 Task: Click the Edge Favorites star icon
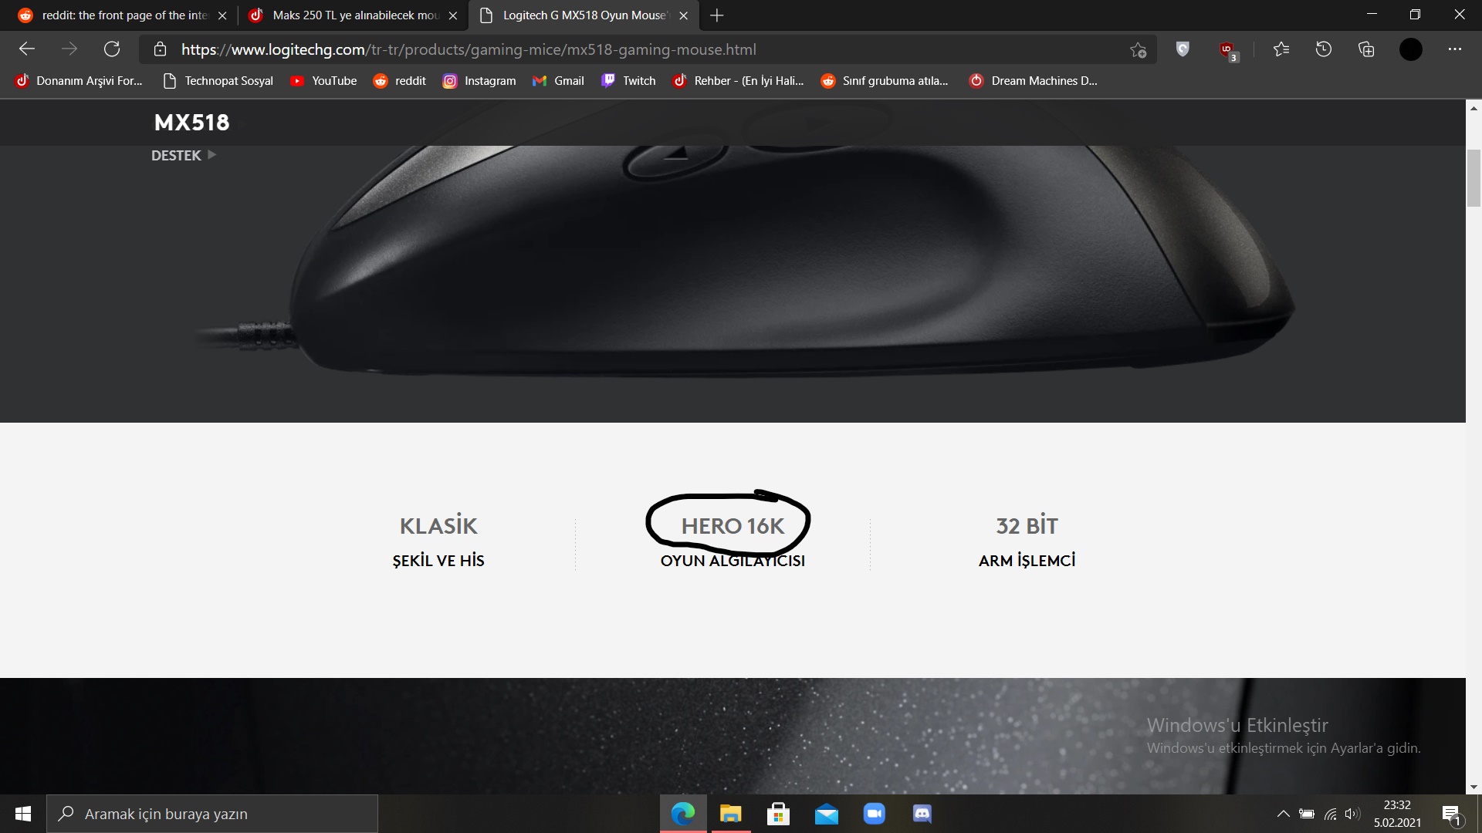click(1280, 49)
